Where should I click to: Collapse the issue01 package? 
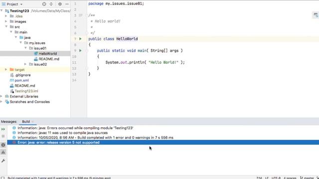point(25,48)
